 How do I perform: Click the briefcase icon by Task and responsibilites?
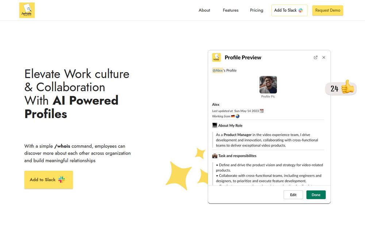click(215, 156)
